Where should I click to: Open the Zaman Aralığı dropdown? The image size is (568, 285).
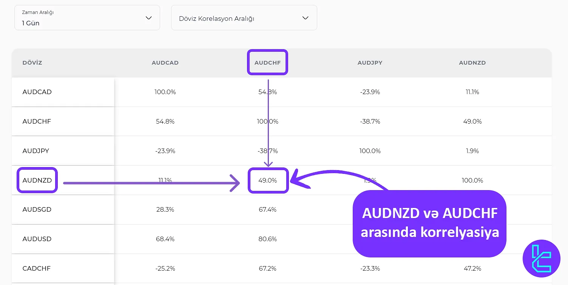coord(87,17)
